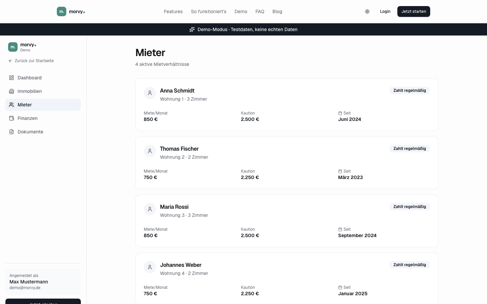The width and height of the screenshot is (487, 304).
Task: Open the Blog nav item
Action: 277,11
